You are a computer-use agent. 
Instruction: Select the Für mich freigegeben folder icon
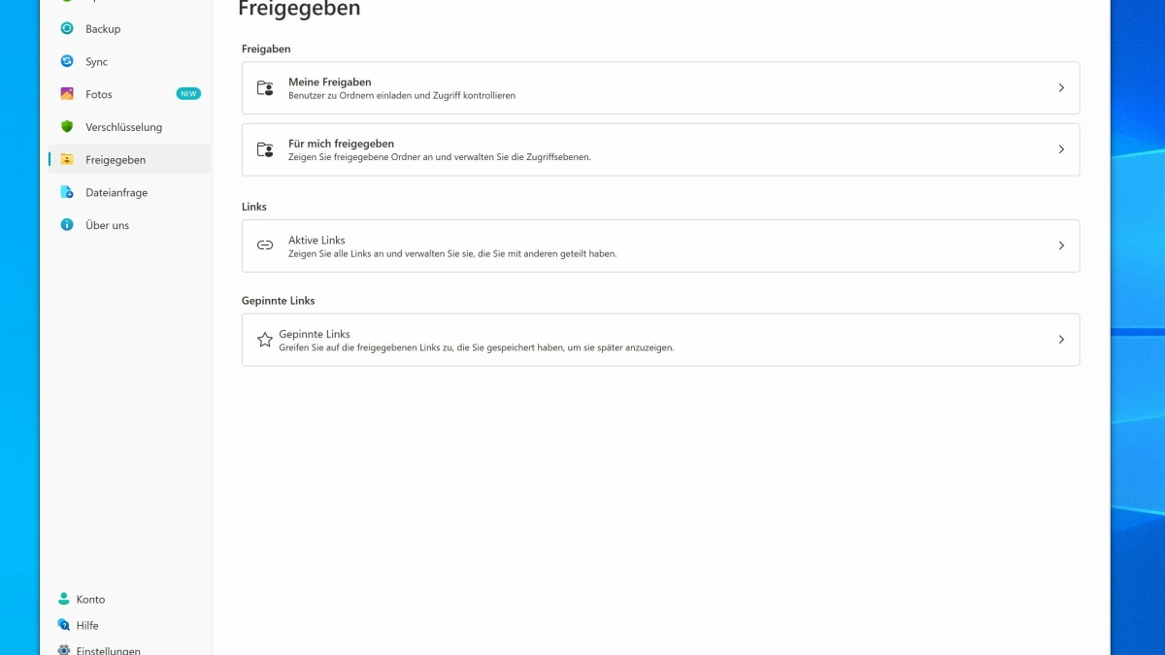pos(265,149)
